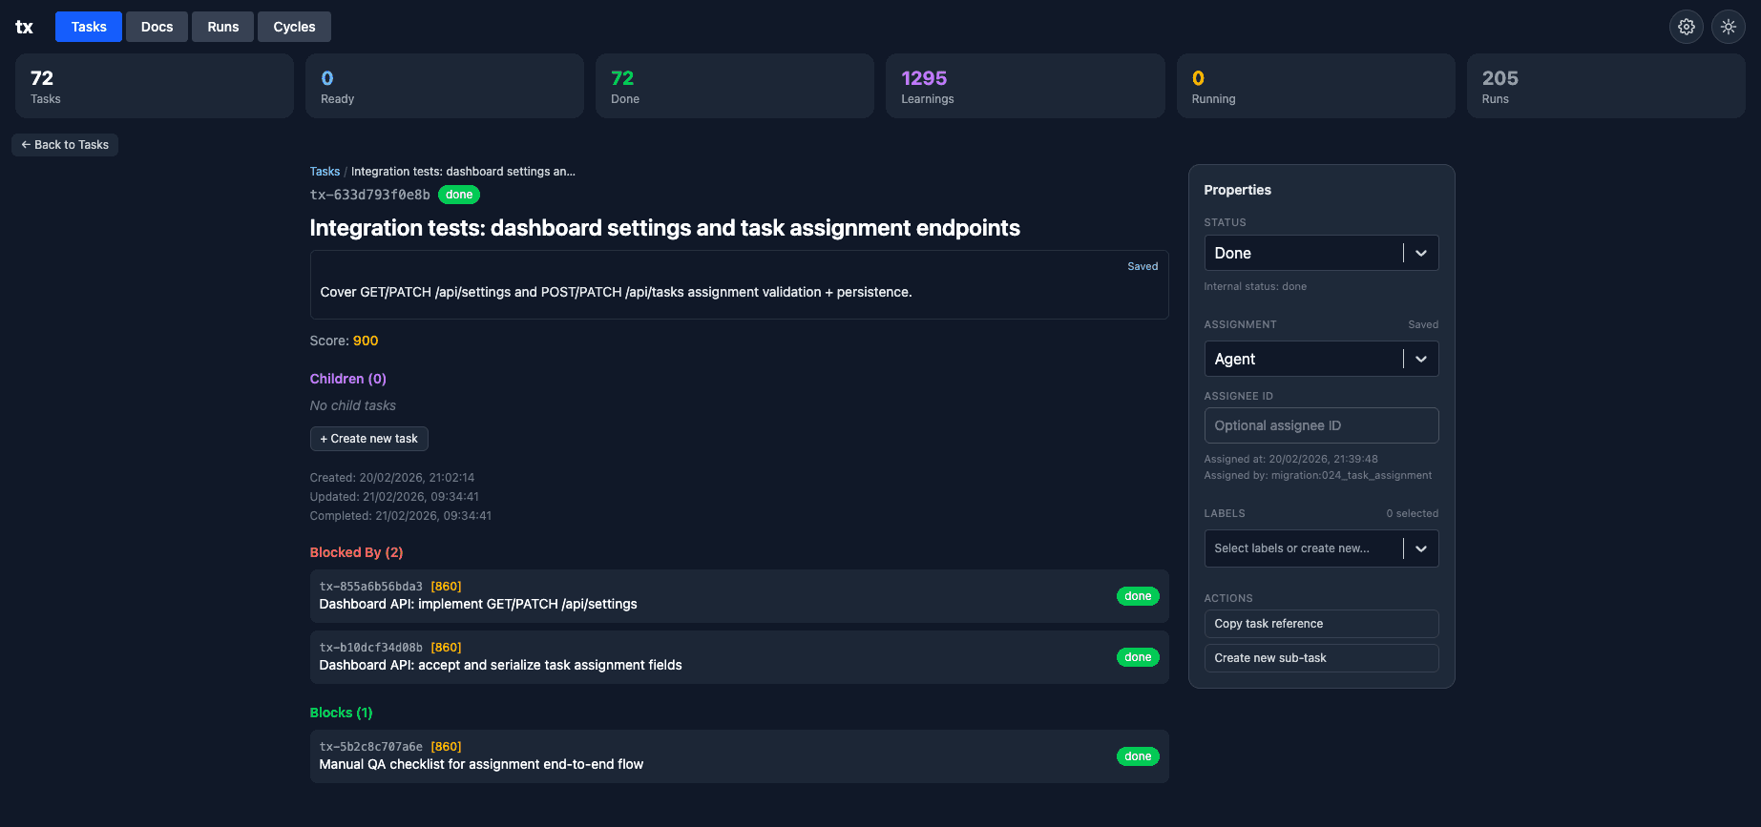Image resolution: width=1761 pixels, height=827 pixels.
Task: Click the Blocks (1) heading
Action: 341,713
